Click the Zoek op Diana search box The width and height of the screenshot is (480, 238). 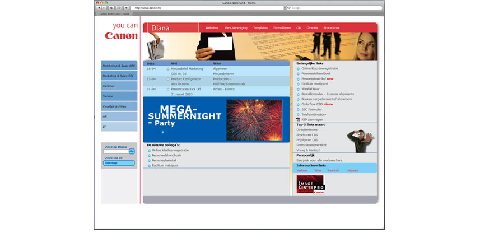point(116,151)
